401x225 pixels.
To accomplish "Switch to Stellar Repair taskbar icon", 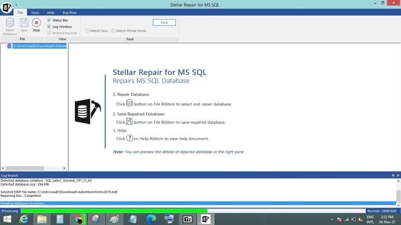I will pos(206,219).
